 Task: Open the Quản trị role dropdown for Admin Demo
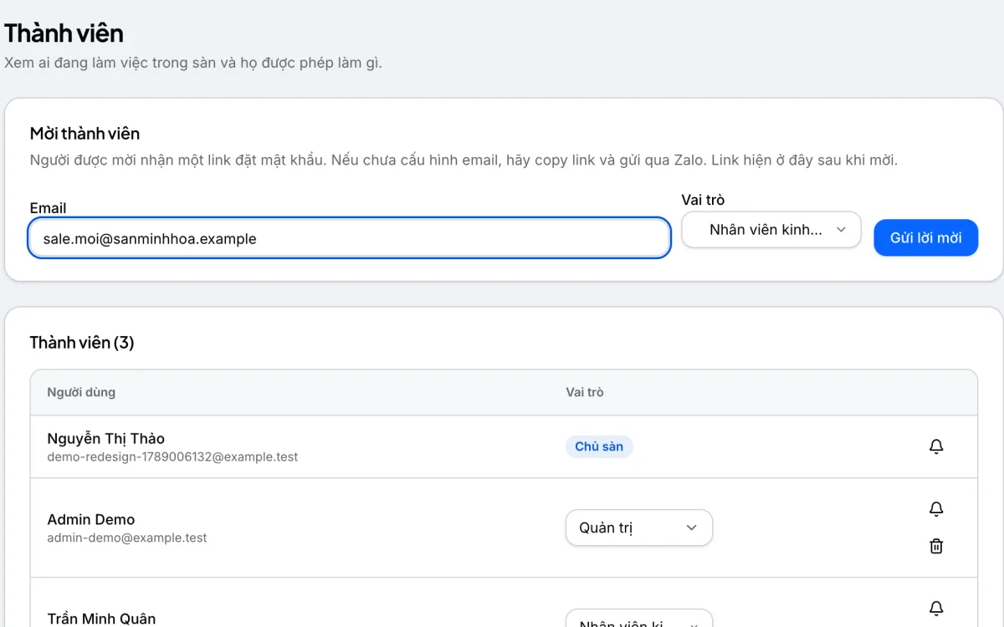639,528
